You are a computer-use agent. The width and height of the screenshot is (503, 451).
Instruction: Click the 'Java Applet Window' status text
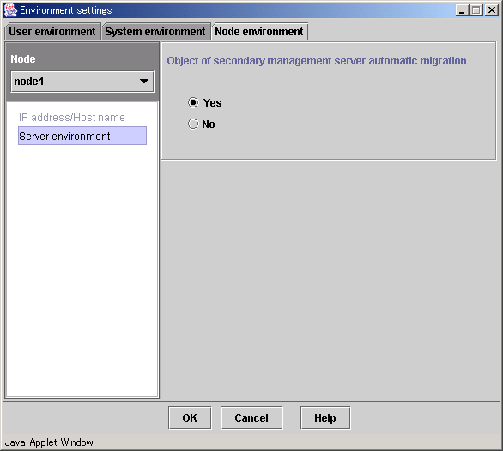pos(49,442)
